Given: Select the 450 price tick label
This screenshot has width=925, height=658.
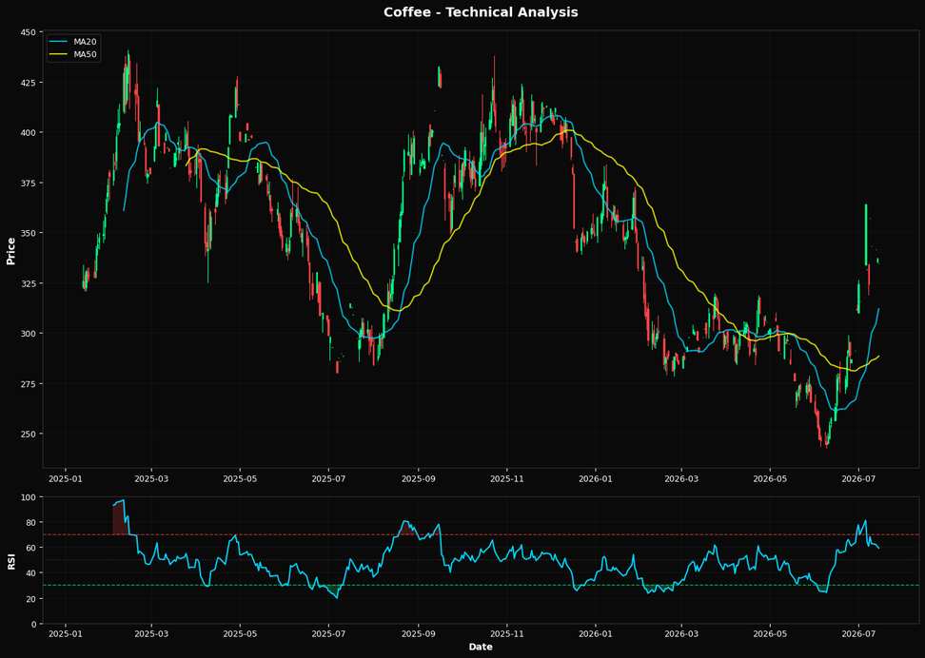Looking at the screenshot, I should [x=29, y=31].
